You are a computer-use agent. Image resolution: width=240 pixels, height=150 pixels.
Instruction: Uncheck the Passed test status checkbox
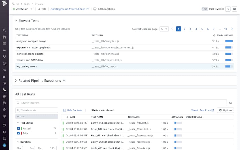pos(18,128)
